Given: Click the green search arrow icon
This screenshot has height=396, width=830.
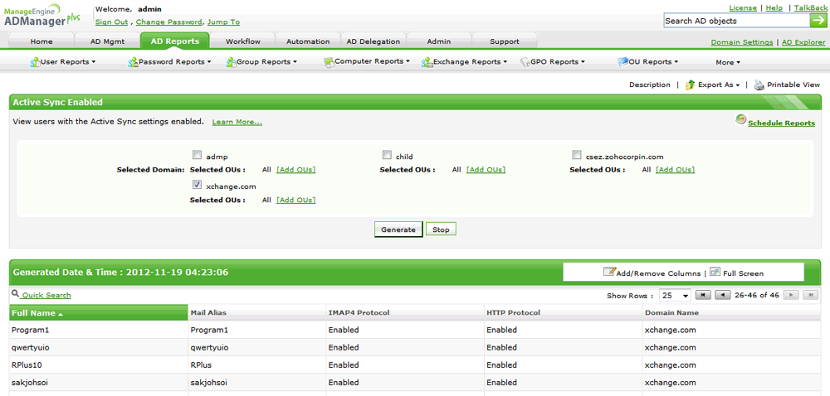Looking at the screenshot, I should pos(818,21).
